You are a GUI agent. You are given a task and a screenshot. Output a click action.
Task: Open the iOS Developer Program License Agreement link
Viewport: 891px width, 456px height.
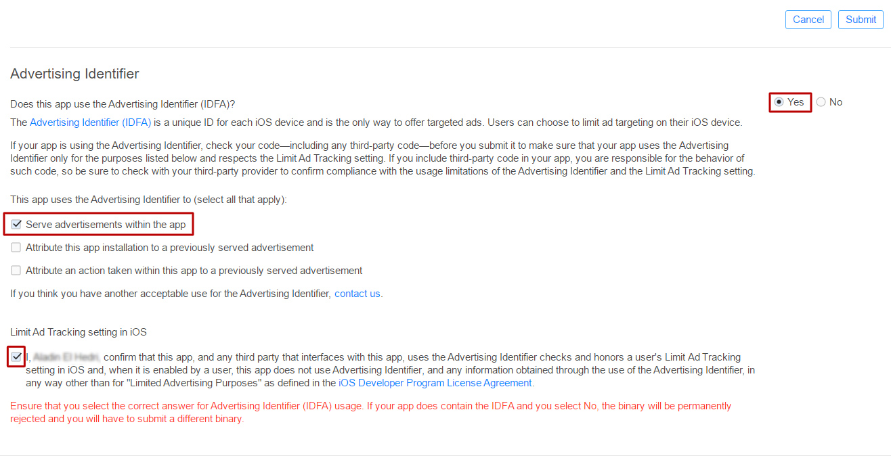(x=435, y=383)
